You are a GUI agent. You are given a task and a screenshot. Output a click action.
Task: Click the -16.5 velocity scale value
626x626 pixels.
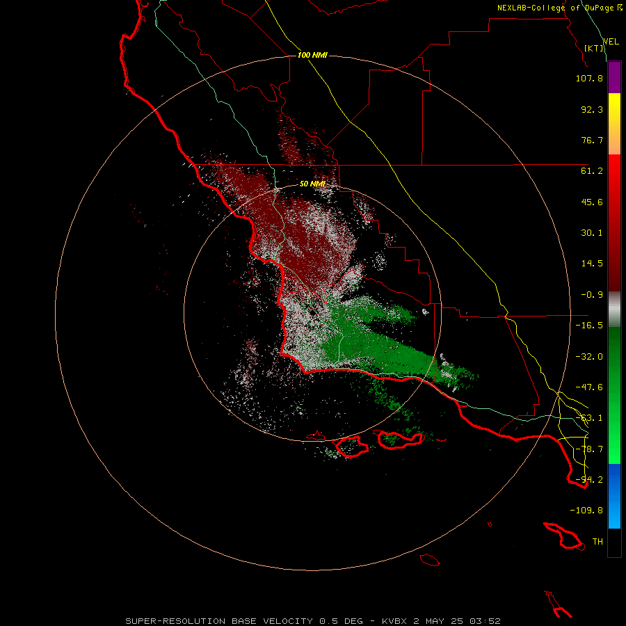pyautogui.click(x=589, y=326)
